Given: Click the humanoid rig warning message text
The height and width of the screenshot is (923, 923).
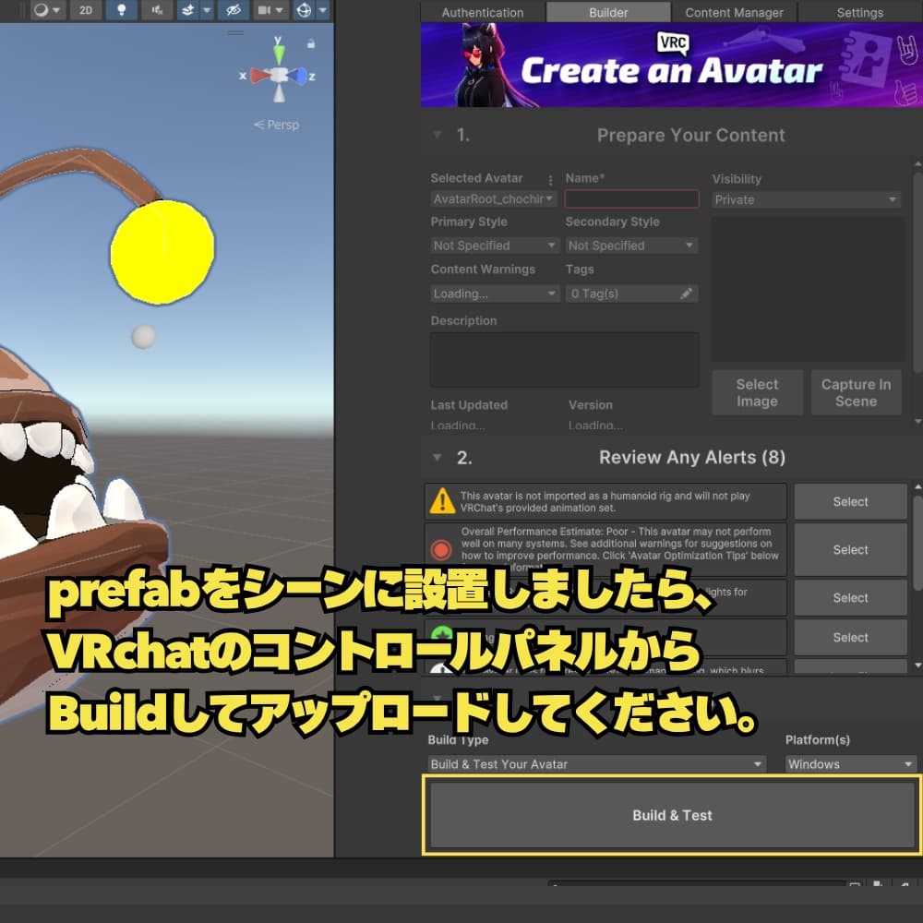Looking at the screenshot, I should tap(605, 501).
